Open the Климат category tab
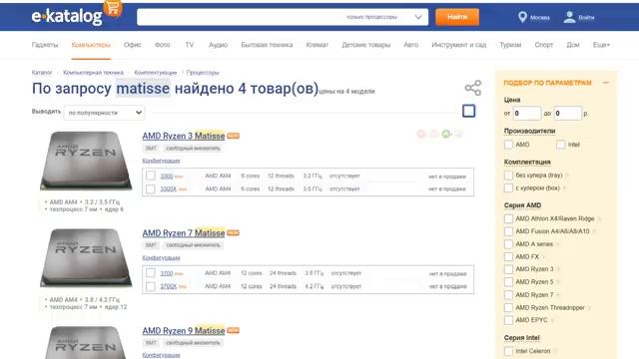639x359 pixels. point(318,45)
